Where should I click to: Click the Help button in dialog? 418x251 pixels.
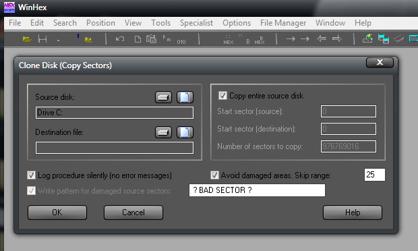pyautogui.click(x=353, y=213)
